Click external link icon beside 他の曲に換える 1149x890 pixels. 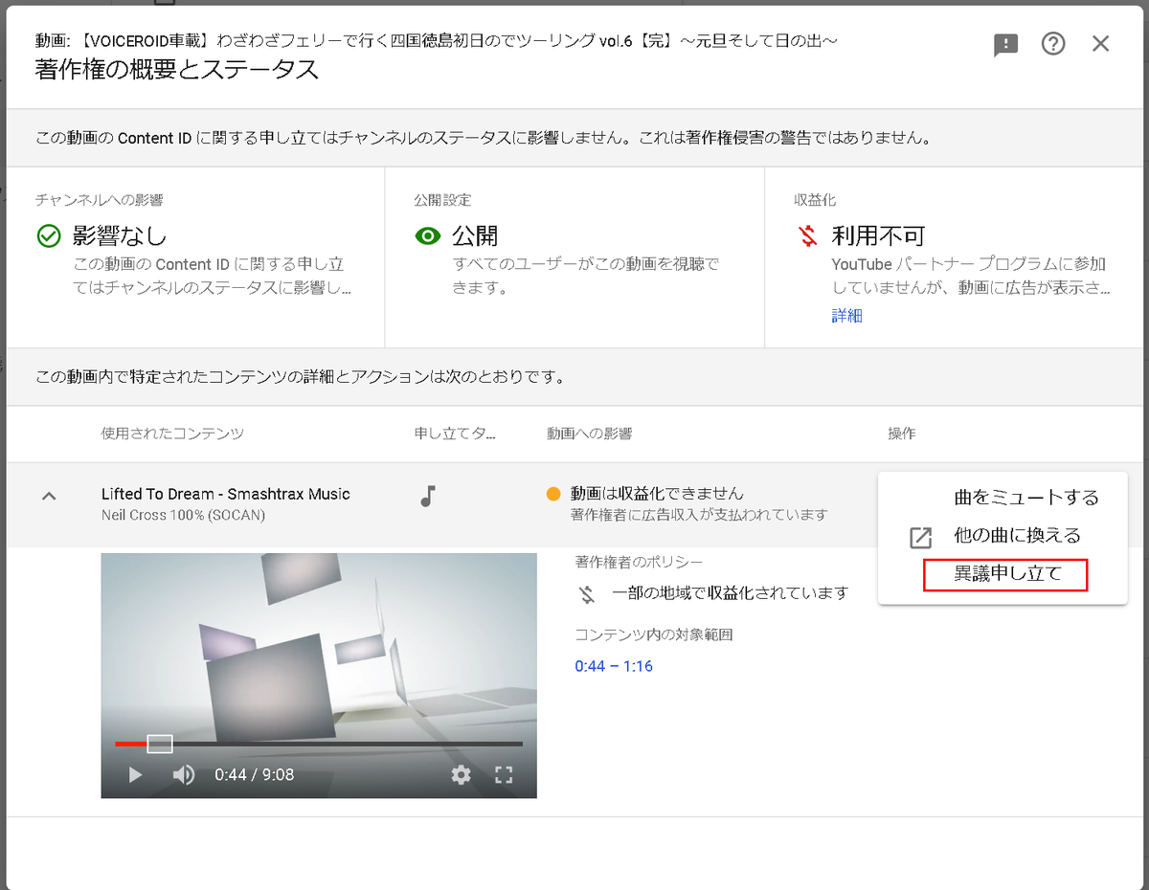pyautogui.click(x=920, y=537)
